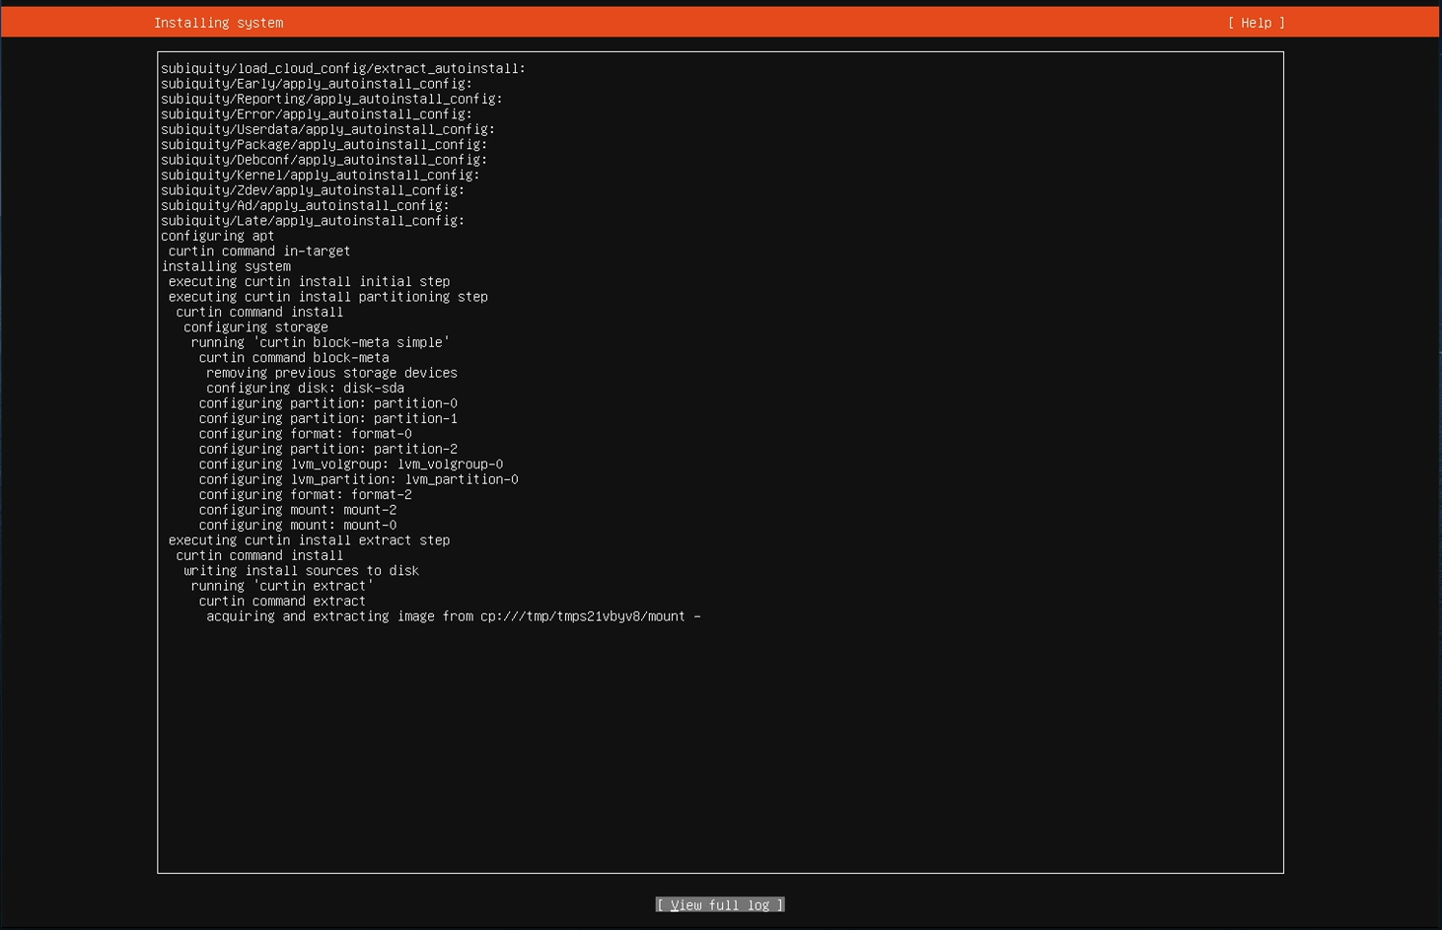Click 'acquiring and extracting image' progress line
This screenshot has width=1442, height=930.
coord(453,616)
